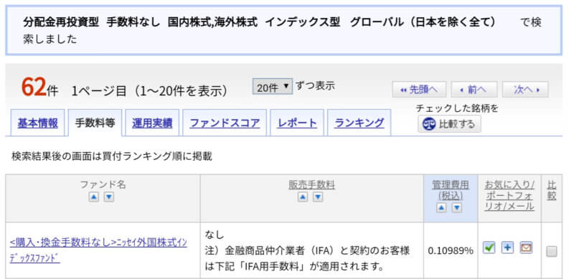Switch to the 基本情報 tab
Screen dimensions: 574x279
click(38, 123)
